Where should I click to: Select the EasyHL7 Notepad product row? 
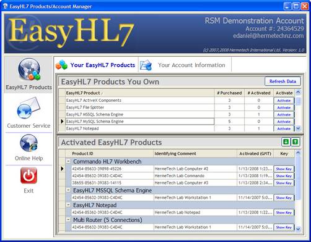click(140, 128)
